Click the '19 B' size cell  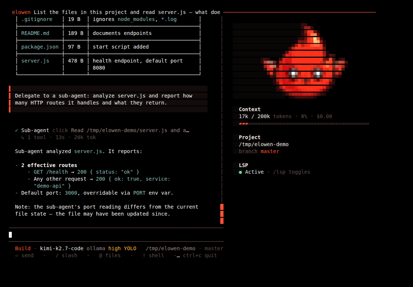pos(74,20)
